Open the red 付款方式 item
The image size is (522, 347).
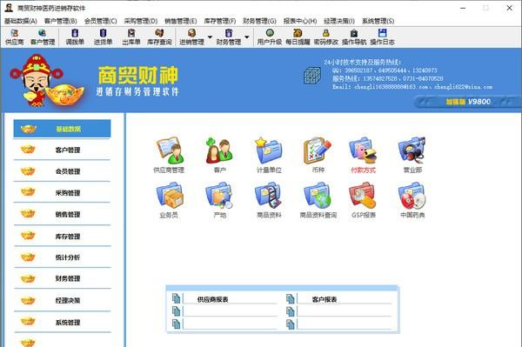[363, 155]
